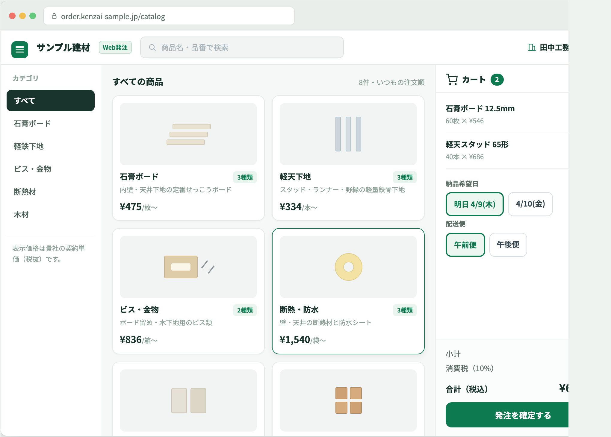Click the cart count badge showing 2
Screen dimensions: 611x437
click(x=497, y=80)
